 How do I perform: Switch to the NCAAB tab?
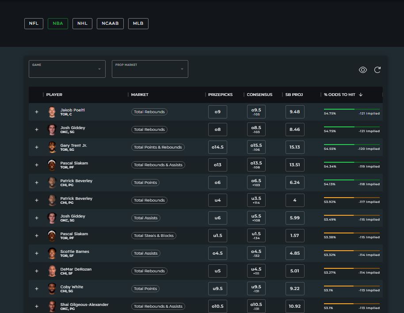click(x=110, y=23)
